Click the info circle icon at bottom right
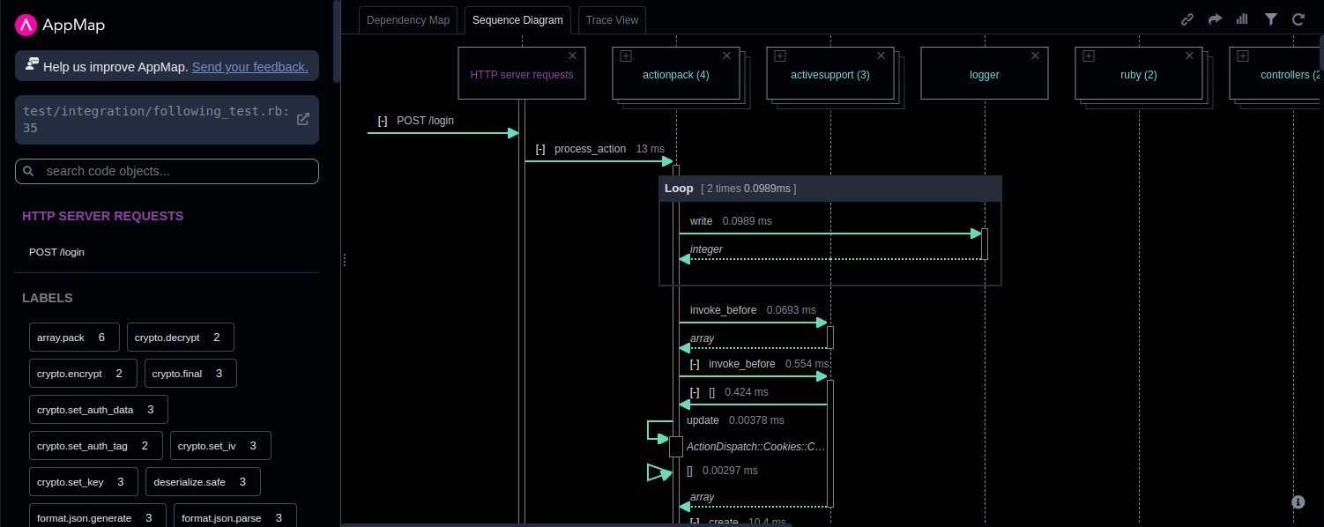1324x527 pixels. tap(1298, 501)
